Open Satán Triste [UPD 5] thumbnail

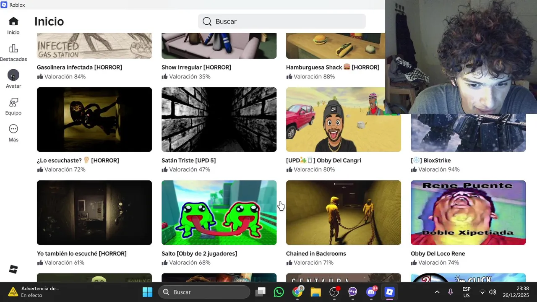[219, 120]
